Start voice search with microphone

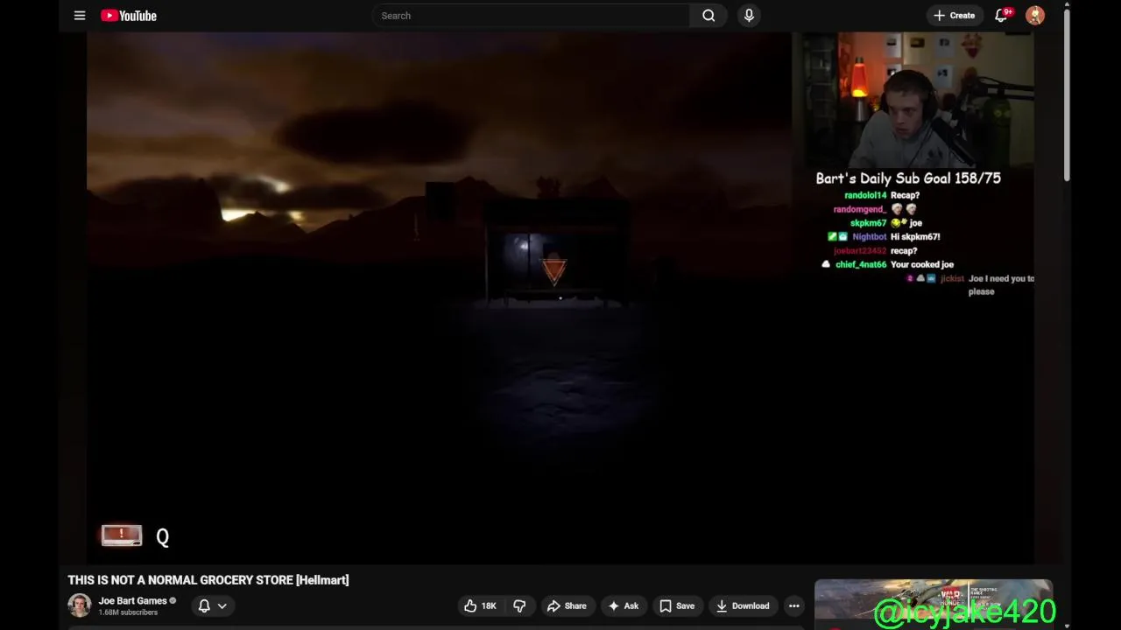(749, 16)
